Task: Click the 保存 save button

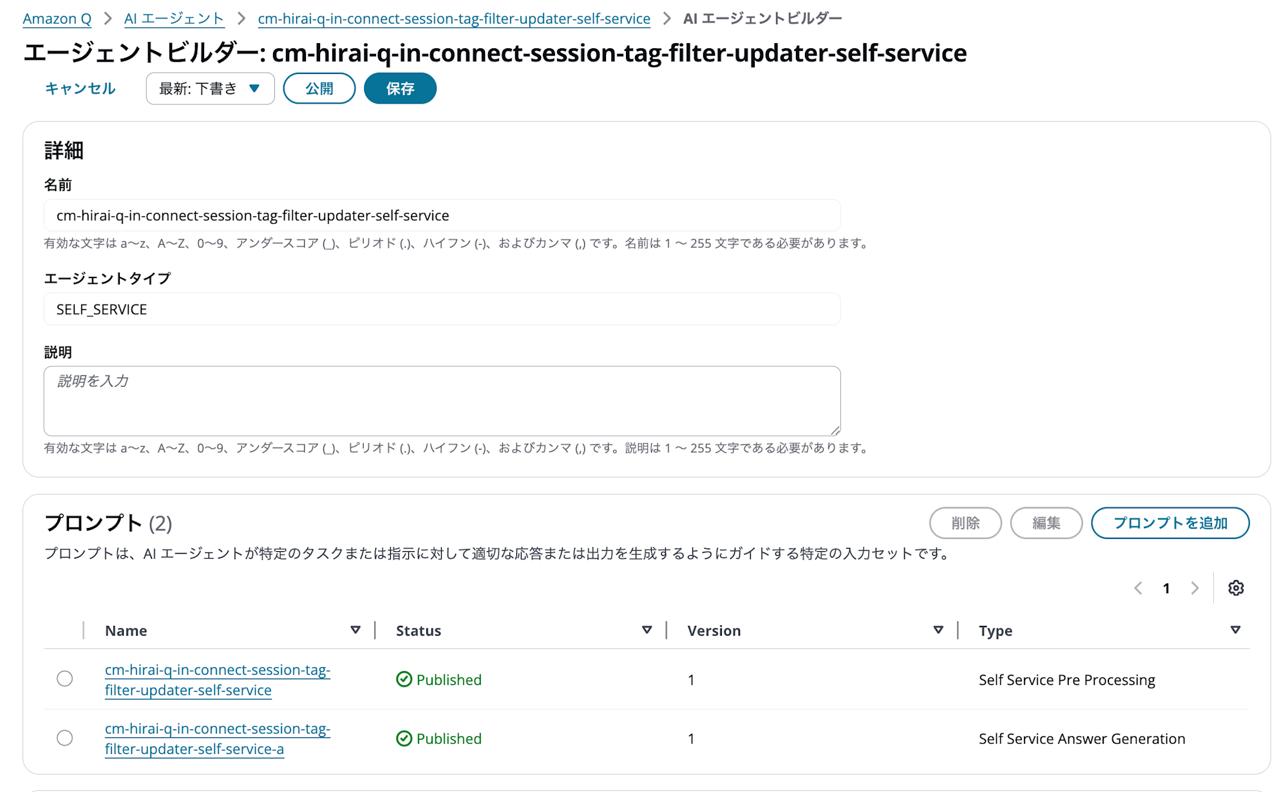Action: [x=400, y=88]
